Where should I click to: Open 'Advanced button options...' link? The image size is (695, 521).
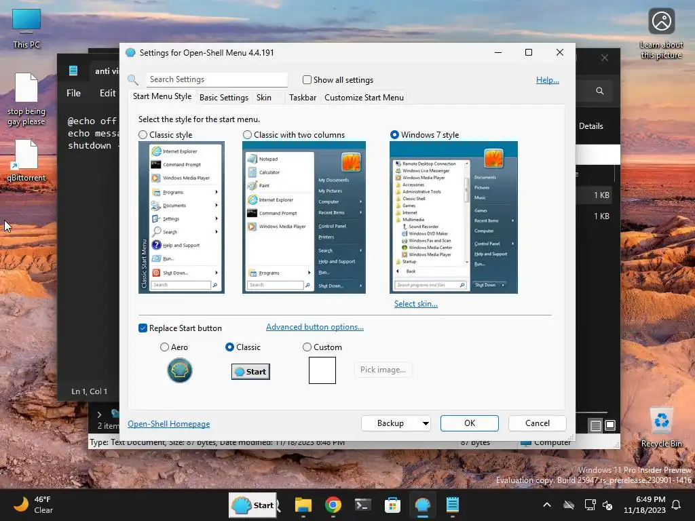point(315,327)
